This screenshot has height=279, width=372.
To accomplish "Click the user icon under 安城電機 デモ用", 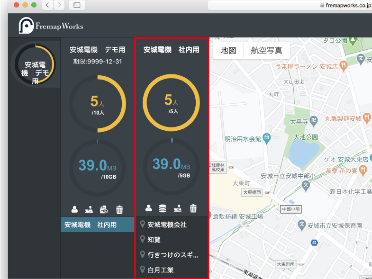I will coord(74,209).
